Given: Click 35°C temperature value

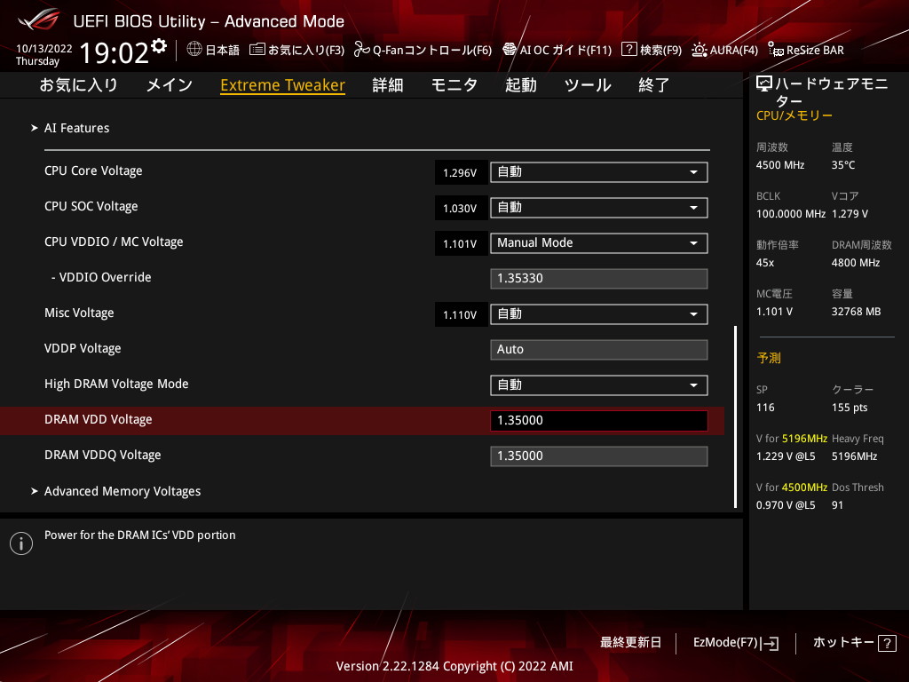Looking at the screenshot, I should pyautogui.click(x=843, y=165).
